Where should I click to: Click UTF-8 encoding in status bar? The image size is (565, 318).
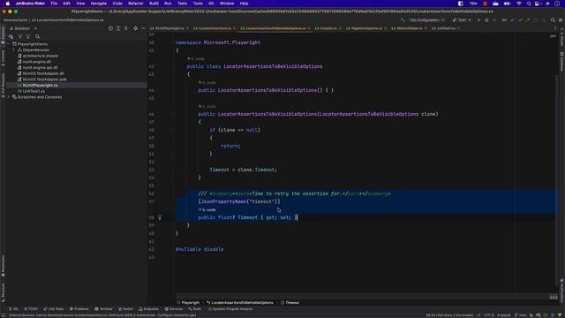click(489, 315)
